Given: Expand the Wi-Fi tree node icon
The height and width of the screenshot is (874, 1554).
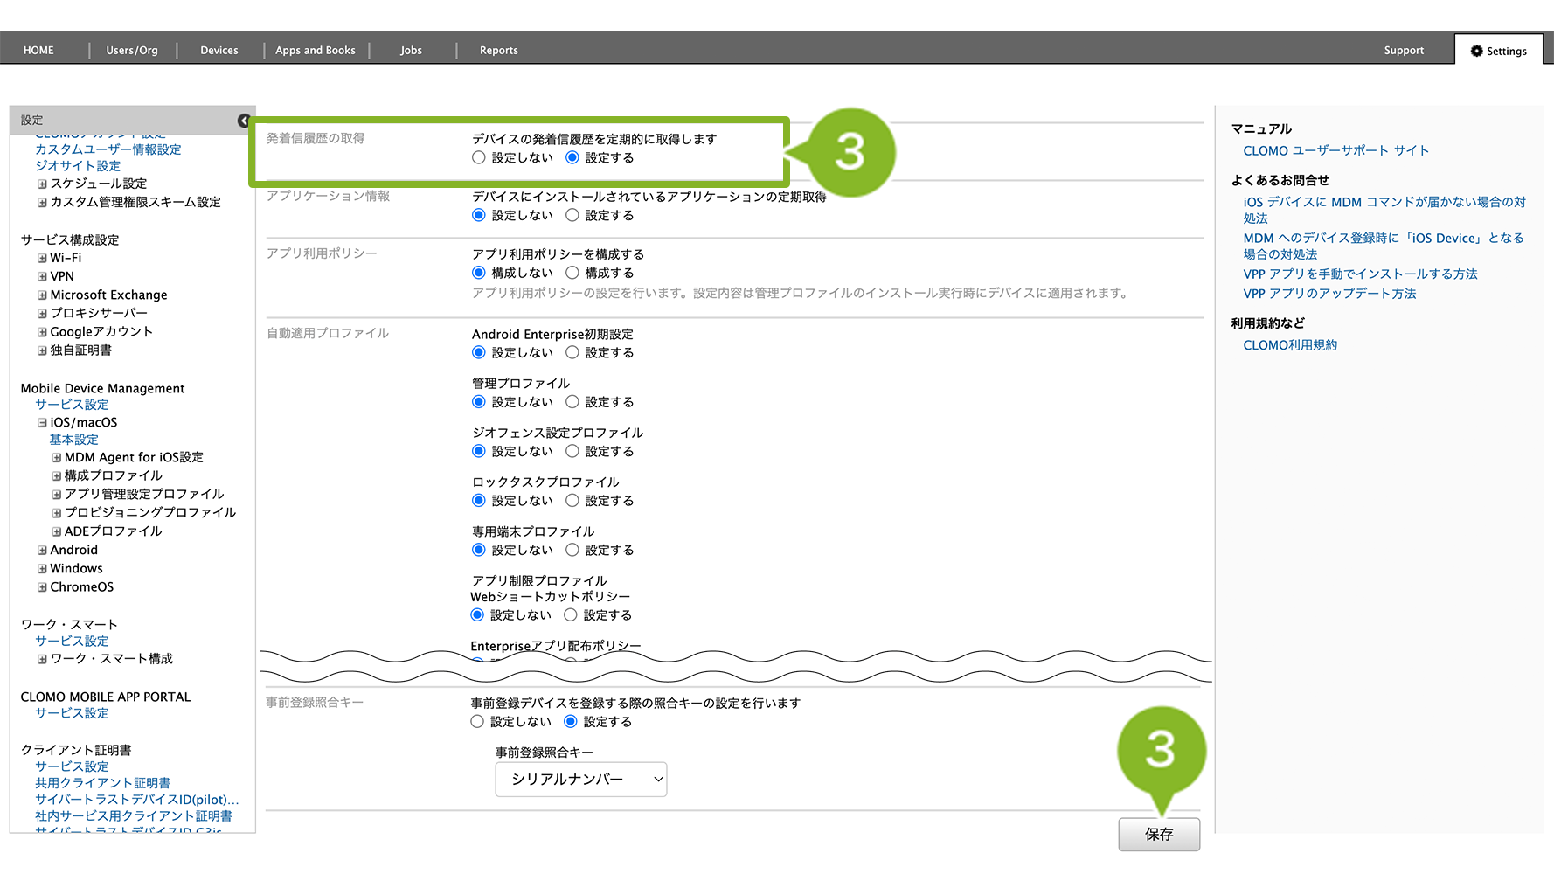Looking at the screenshot, I should point(42,259).
